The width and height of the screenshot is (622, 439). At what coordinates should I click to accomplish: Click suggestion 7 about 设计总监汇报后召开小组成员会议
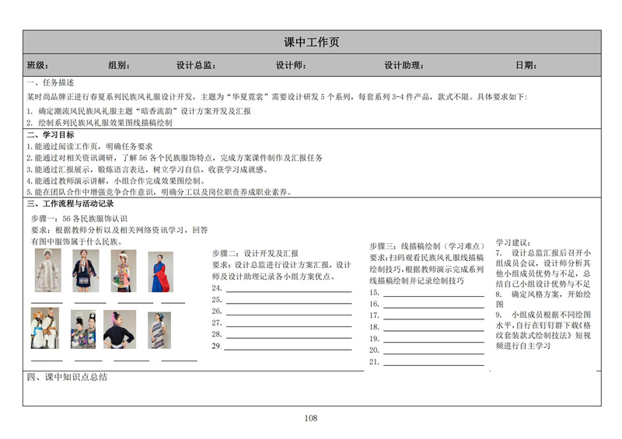pos(543,268)
